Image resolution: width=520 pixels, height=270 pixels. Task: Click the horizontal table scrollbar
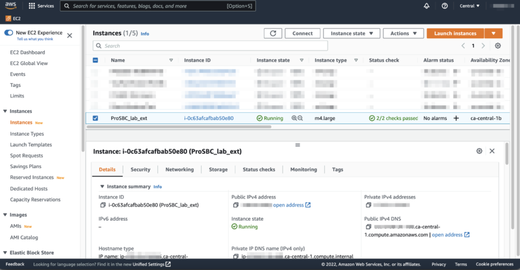click(x=179, y=127)
